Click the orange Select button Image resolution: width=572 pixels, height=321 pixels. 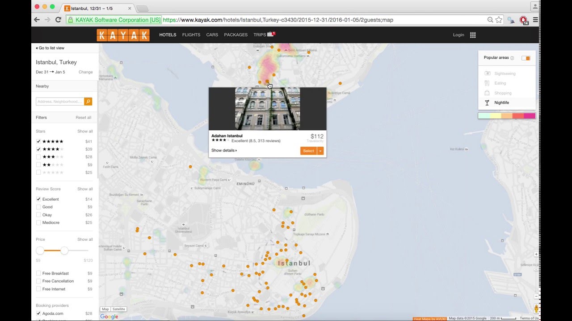(309, 151)
